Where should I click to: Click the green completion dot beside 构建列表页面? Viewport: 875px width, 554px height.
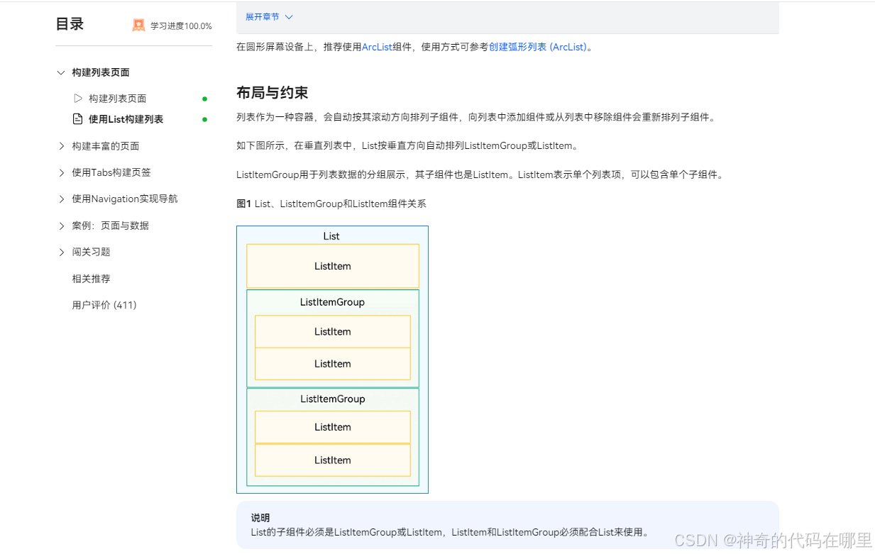pos(204,99)
